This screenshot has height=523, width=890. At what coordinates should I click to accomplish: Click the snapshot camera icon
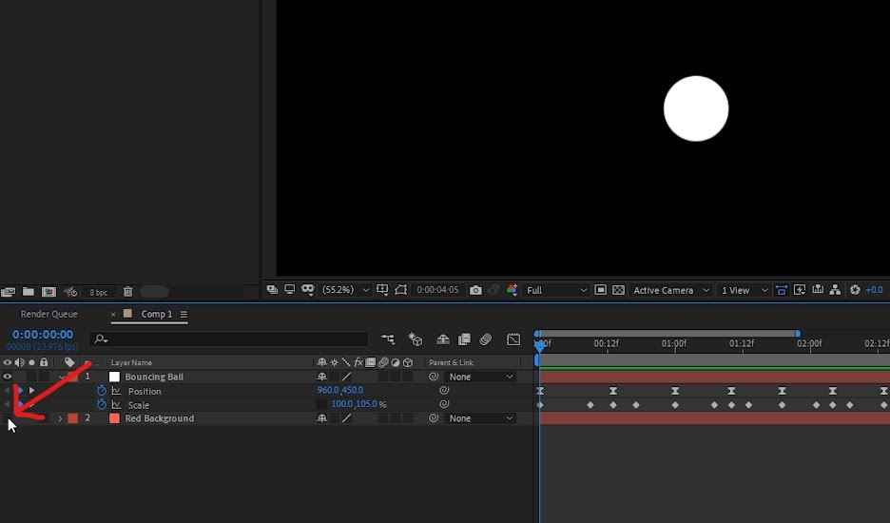pyautogui.click(x=475, y=290)
